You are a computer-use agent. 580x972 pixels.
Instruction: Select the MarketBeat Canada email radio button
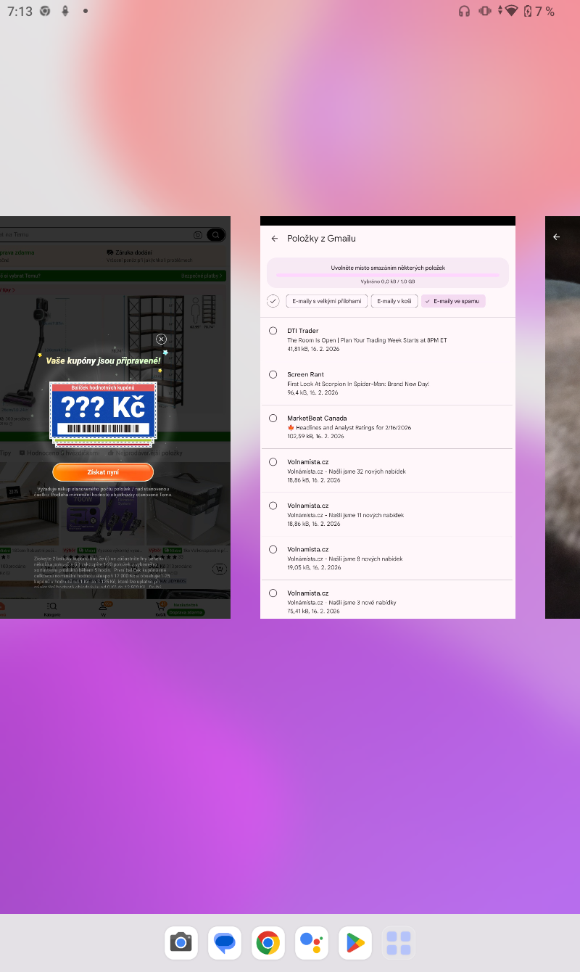coord(273,418)
